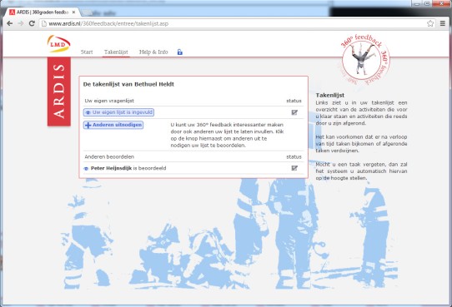Select the Takenlijst navigation tab
Image resolution: width=452 pixels, height=307 pixels.
pyautogui.click(x=116, y=52)
